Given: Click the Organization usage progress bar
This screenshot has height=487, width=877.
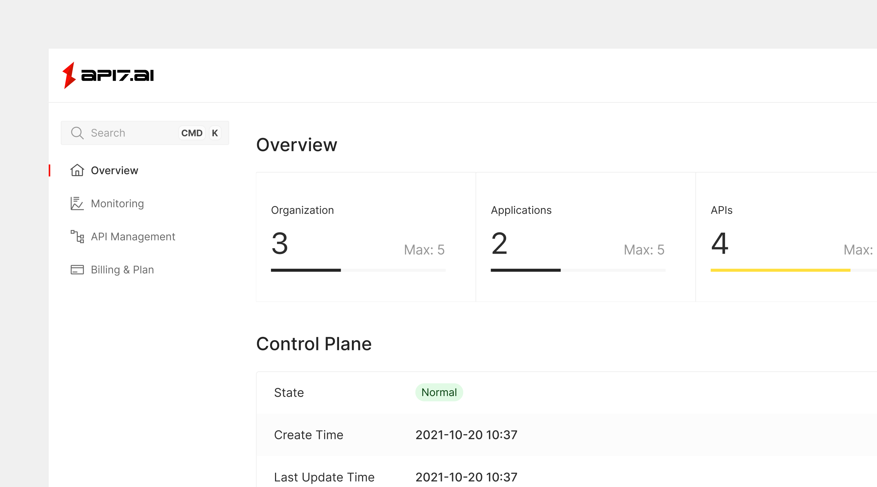Looking at the screenshot, I should [358, 270].
